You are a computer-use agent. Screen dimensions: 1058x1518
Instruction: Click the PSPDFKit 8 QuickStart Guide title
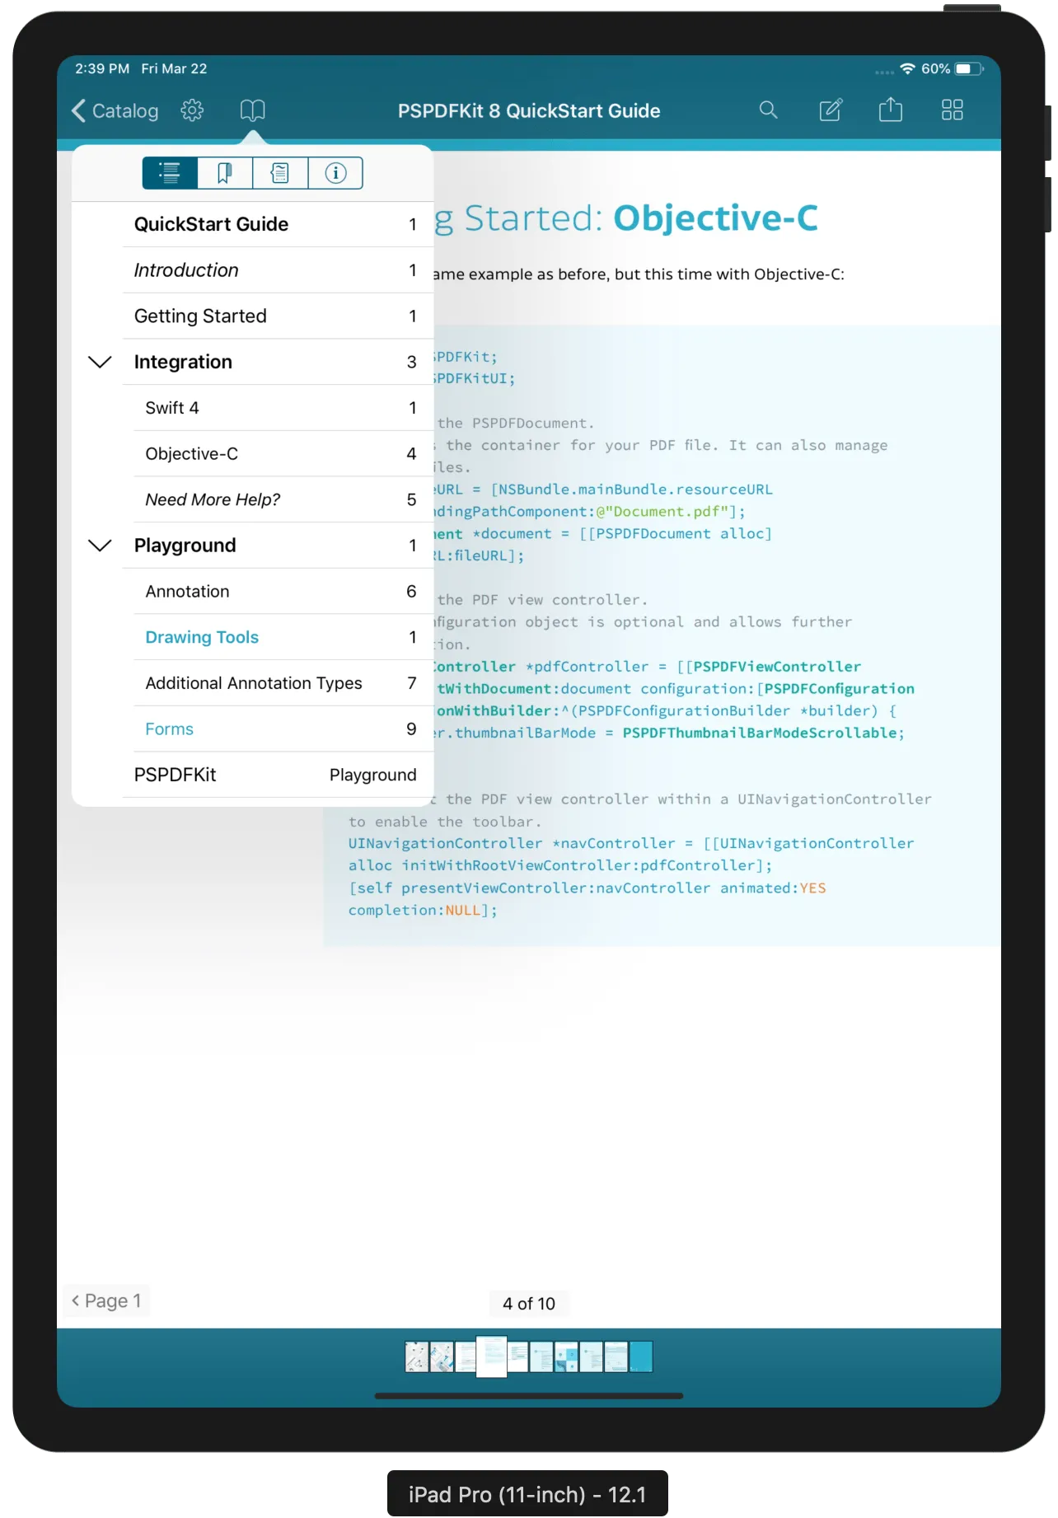click(529, 110)
